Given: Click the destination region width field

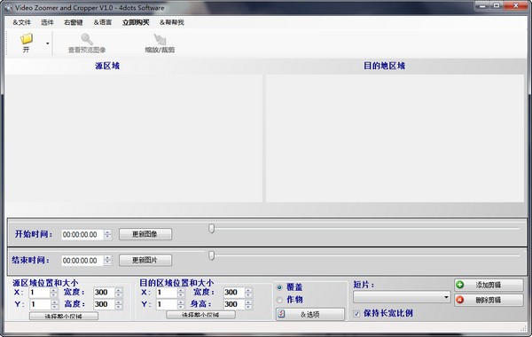Looking at the screenshot, I should (234, 293).
